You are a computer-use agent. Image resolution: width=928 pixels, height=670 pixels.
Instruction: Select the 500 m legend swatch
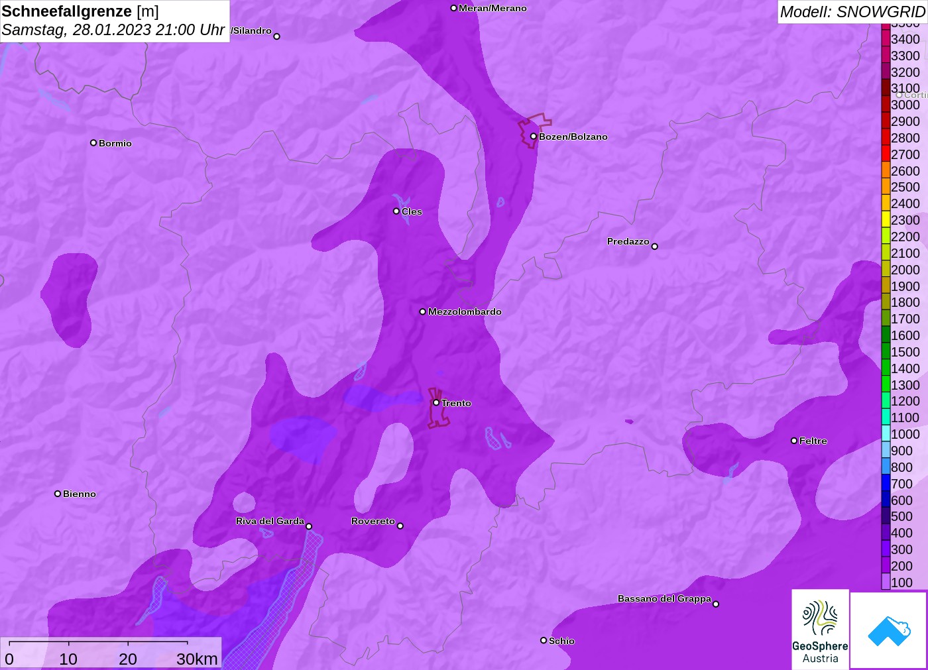pos(886,516)
